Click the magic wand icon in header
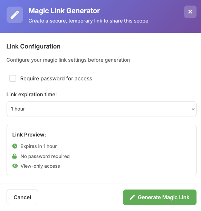Image resolution: width=201 pixels, height=211 pixels. pyautogui.click(x=15, y=15)
